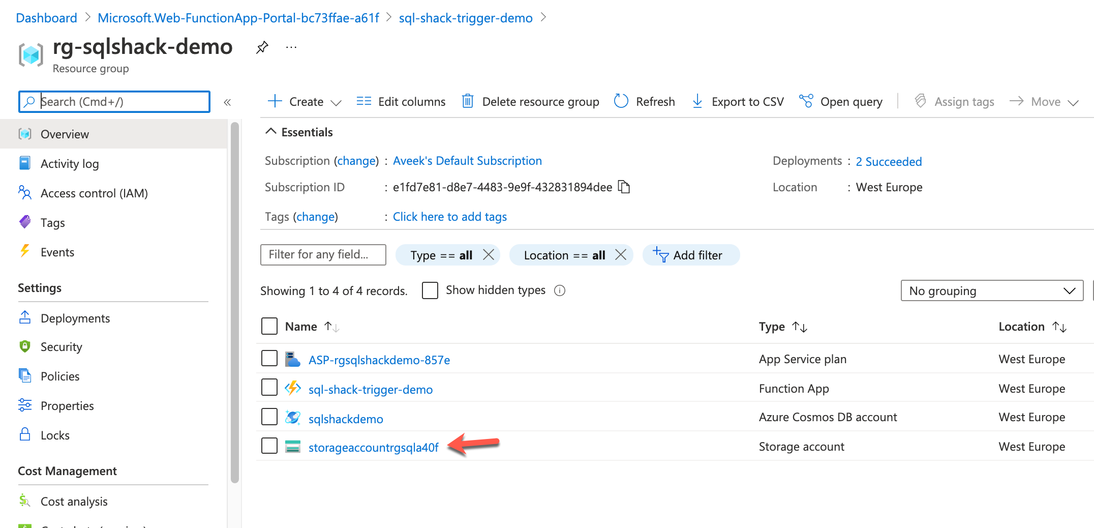Collapse the Essentials section
1094x528 pixels.
271,132
